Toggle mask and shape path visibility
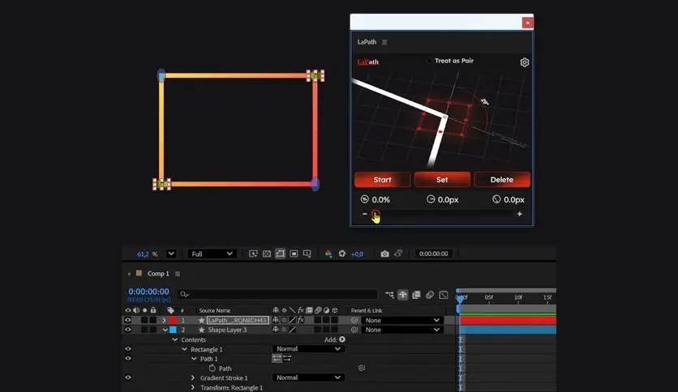This screenshot has height=392, width=678. click(280, 254)
